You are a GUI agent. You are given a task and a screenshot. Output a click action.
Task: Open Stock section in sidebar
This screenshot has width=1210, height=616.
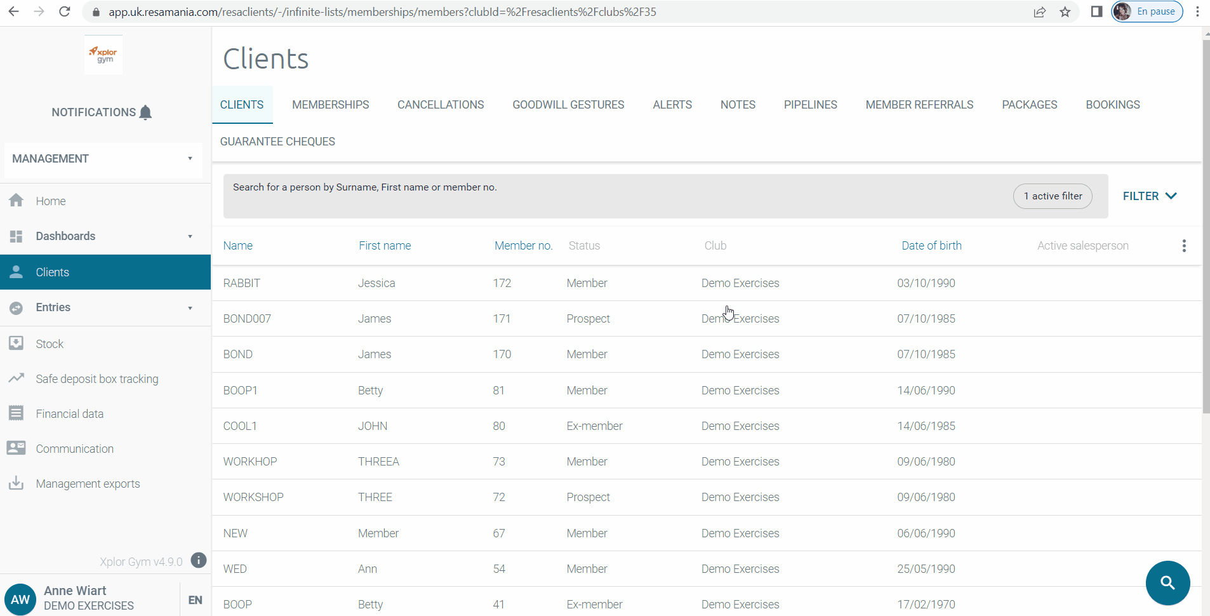[x=50, y=344]
